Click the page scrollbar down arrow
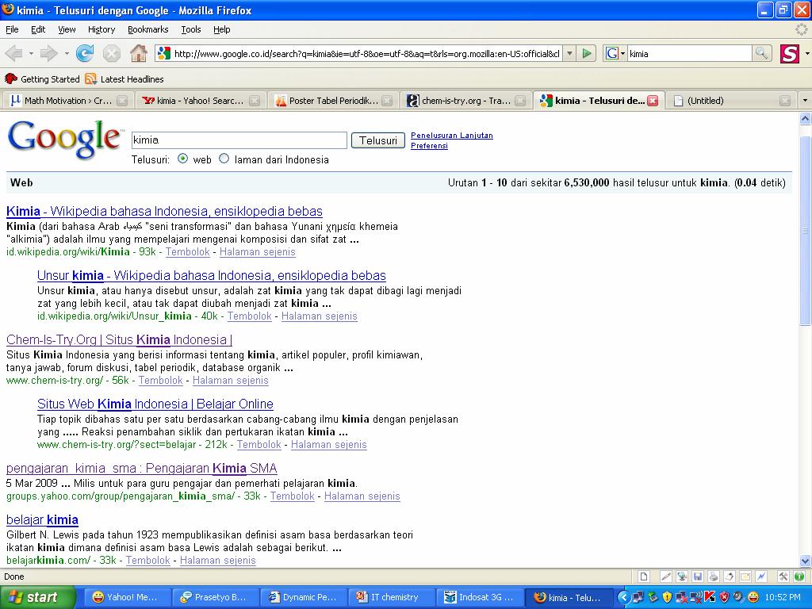The width and height of the screenshot is (812, 609). tap(805, 561)
